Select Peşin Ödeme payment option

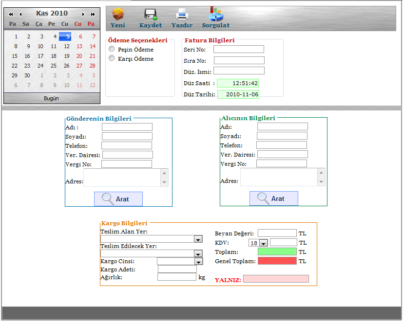112,49
